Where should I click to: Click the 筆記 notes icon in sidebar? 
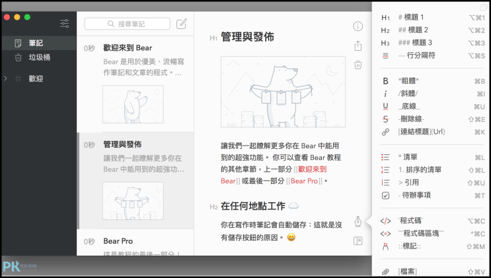18,43
